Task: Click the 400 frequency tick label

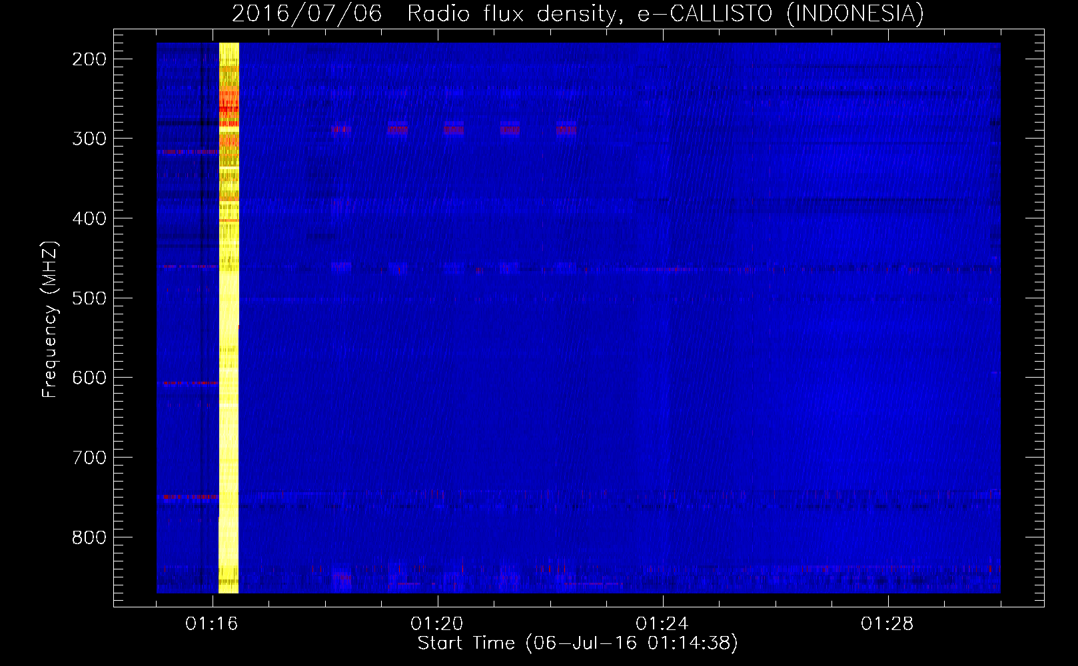Action: pyautogui.click(x=89, y=218)
